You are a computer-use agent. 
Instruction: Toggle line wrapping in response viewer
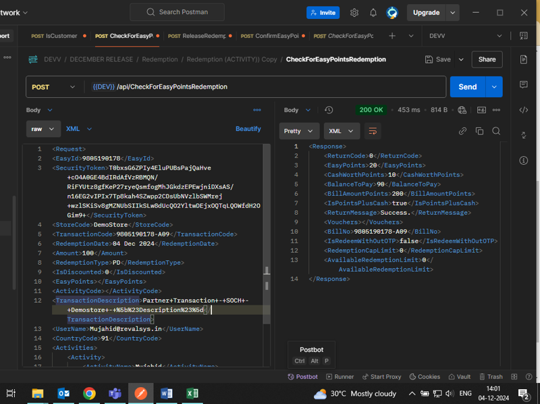(x=372, y=131)
